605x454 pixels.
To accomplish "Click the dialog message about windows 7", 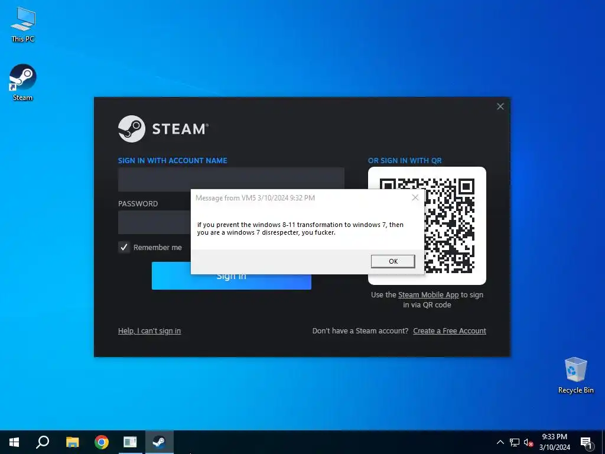I will [300, 229].
